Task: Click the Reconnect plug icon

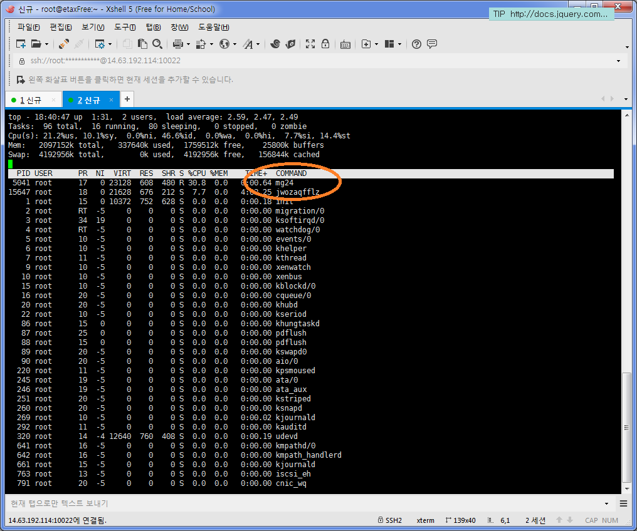Action: coord(64,44)
